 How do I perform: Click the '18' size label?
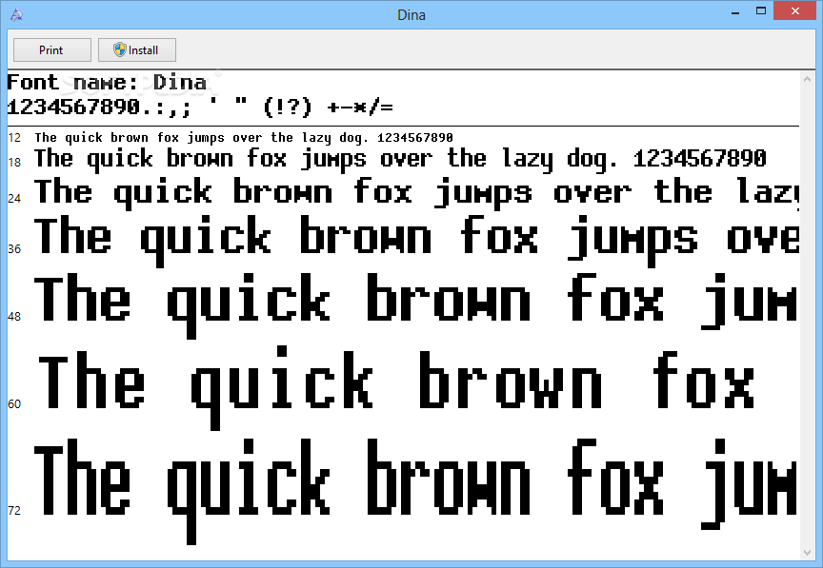(14, 162)
